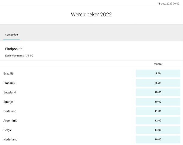Click the Winnaar column header

(x=158, y=64)
